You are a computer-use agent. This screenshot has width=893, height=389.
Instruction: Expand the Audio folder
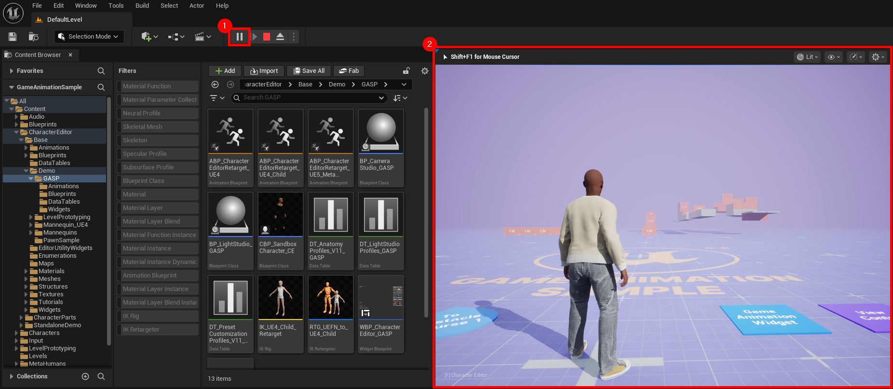pyautogui.click(x=16, y=117)
